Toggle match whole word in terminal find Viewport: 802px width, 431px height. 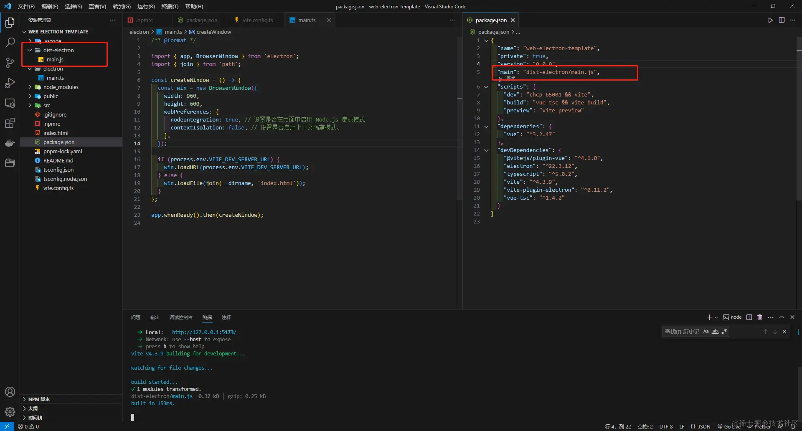point(715,332)
